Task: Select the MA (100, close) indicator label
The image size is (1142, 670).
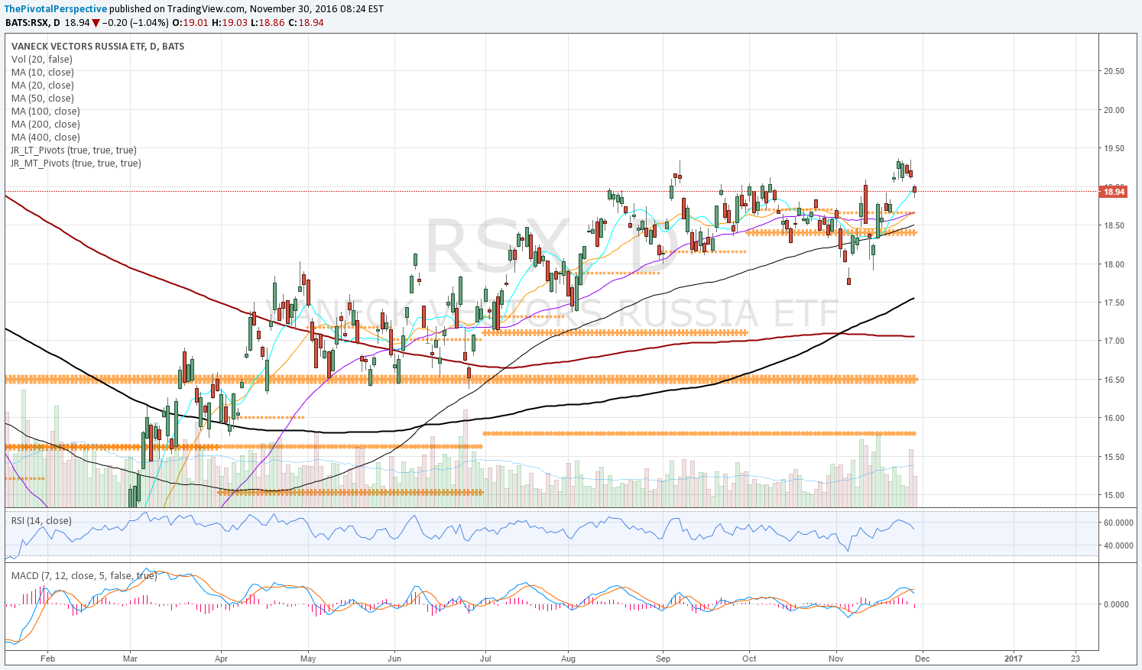Action: click(45, 111)
